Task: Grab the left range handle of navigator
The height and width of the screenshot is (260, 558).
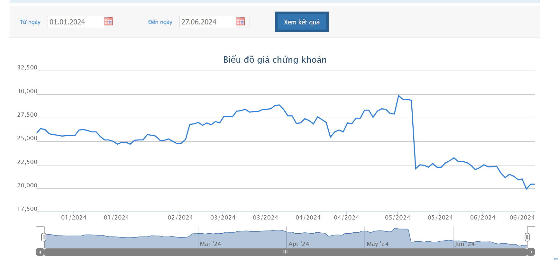Action: [43, 237]
